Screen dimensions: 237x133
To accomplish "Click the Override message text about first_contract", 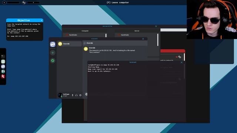I will (x=112, y=51).
